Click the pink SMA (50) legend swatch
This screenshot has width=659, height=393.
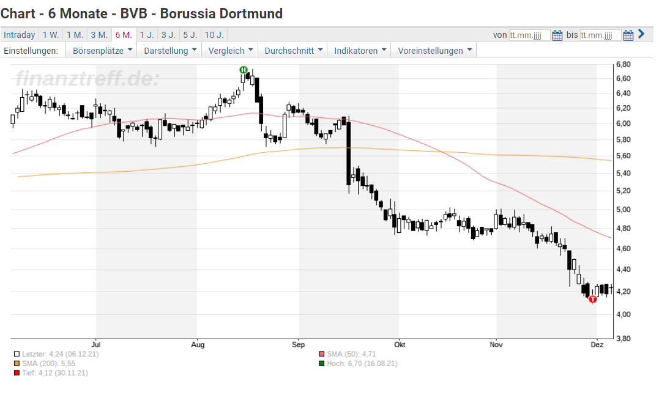click(321, 354)
